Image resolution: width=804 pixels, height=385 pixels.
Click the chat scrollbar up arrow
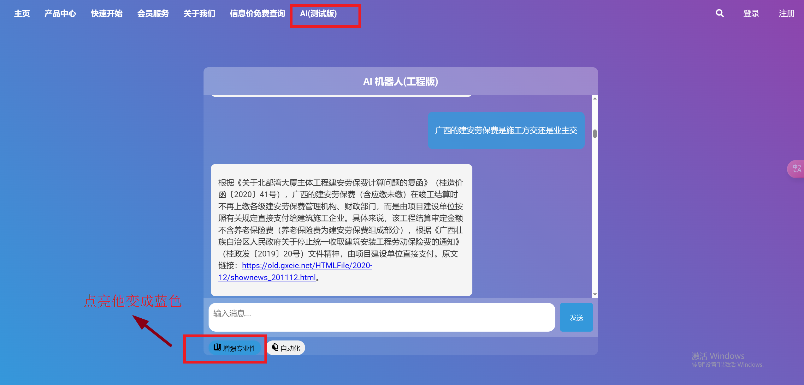(x=595, y=98)
